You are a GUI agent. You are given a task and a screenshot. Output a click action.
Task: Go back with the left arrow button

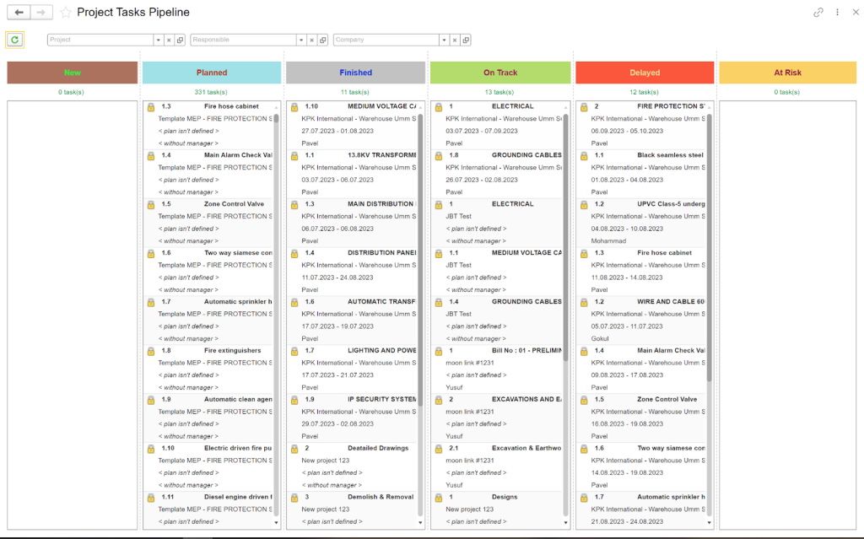[19, 12]
